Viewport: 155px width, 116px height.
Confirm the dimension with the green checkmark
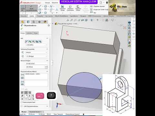pos(22,29)
